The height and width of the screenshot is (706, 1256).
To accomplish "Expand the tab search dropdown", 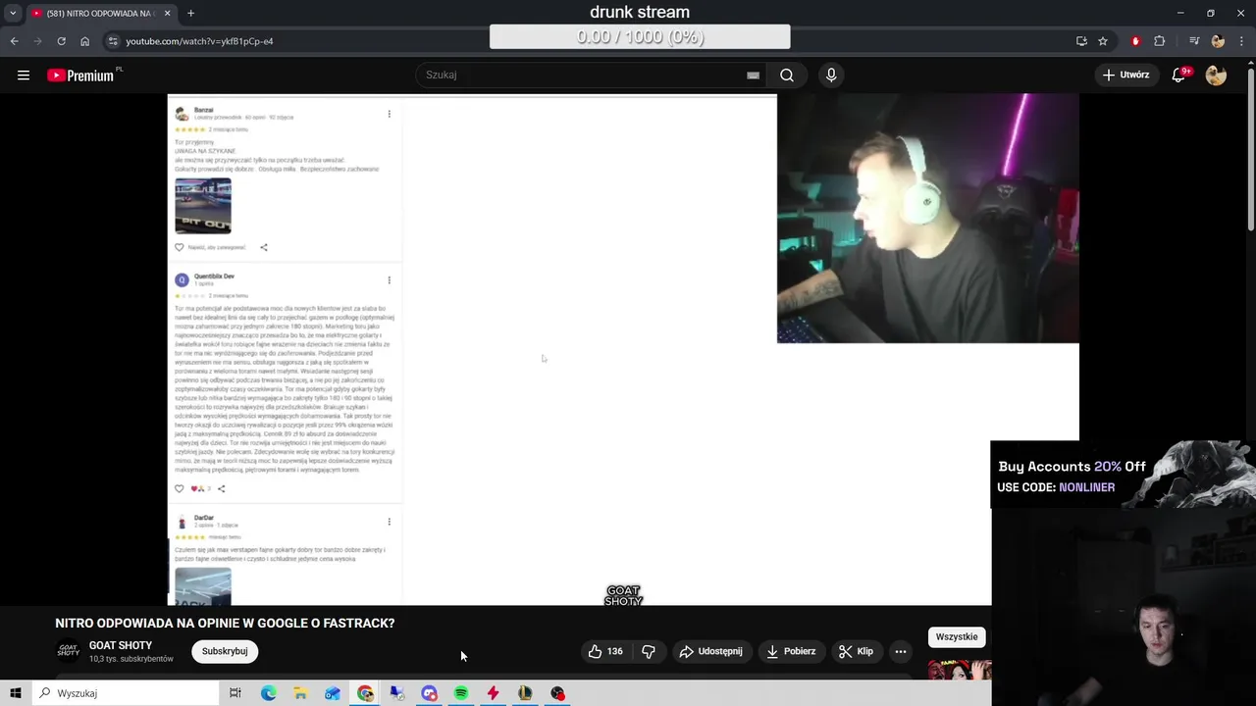I will tap(13, 13).
